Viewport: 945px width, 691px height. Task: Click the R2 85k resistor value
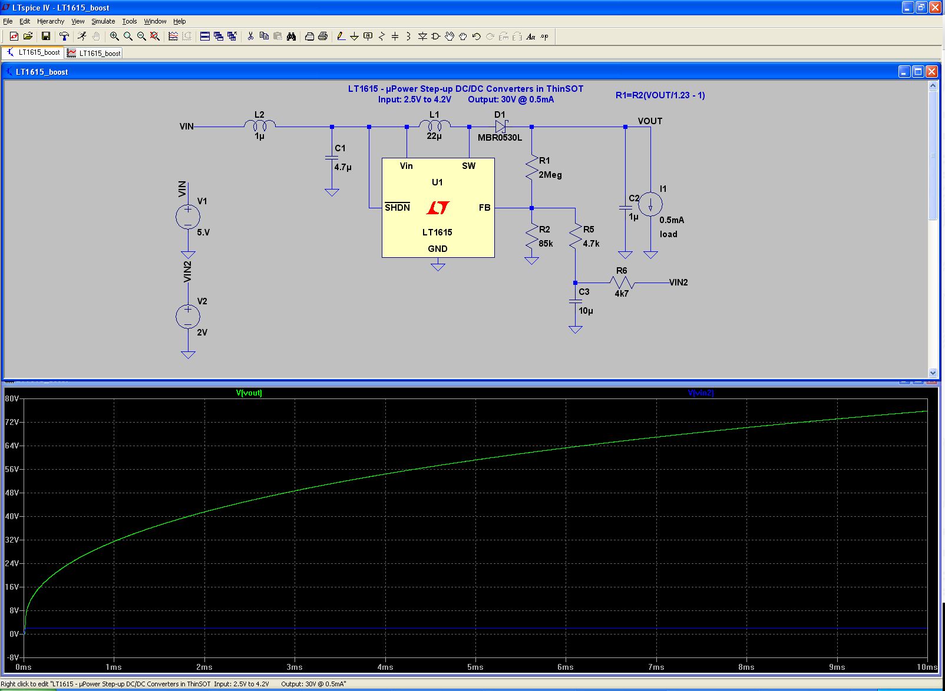546,244
